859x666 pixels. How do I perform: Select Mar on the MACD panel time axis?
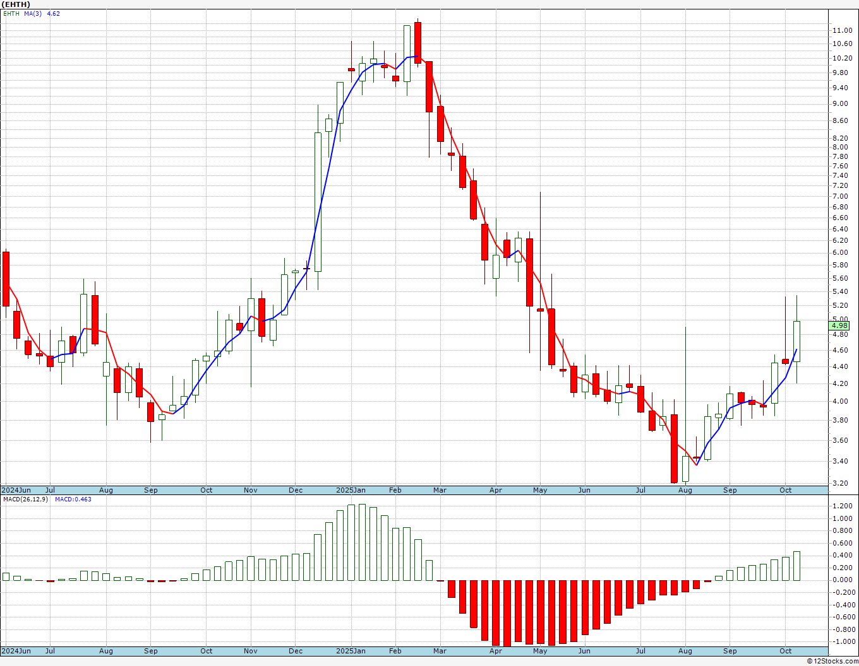(x=440, y=651)
